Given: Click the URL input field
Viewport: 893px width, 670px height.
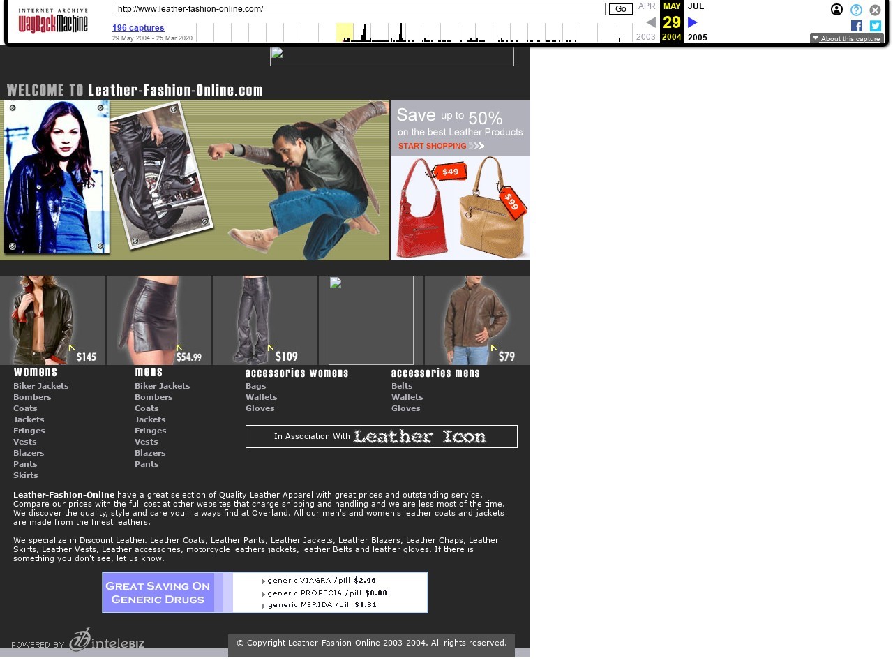Looking at the screenshot, I should coord(360,9).
